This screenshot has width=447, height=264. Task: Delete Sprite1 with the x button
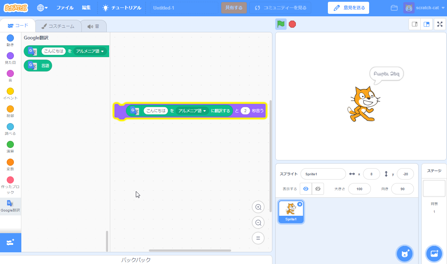[x=300, y=204]
